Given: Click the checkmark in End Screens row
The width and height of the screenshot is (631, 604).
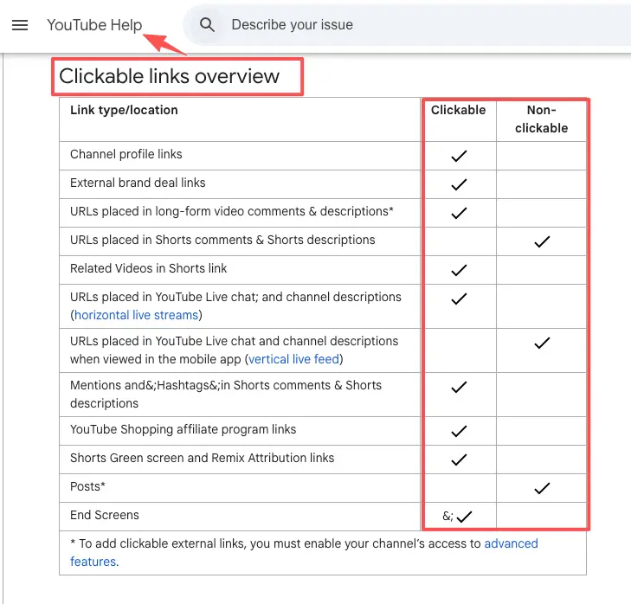Looking at the screenshot, I should [x=464, y=517].
